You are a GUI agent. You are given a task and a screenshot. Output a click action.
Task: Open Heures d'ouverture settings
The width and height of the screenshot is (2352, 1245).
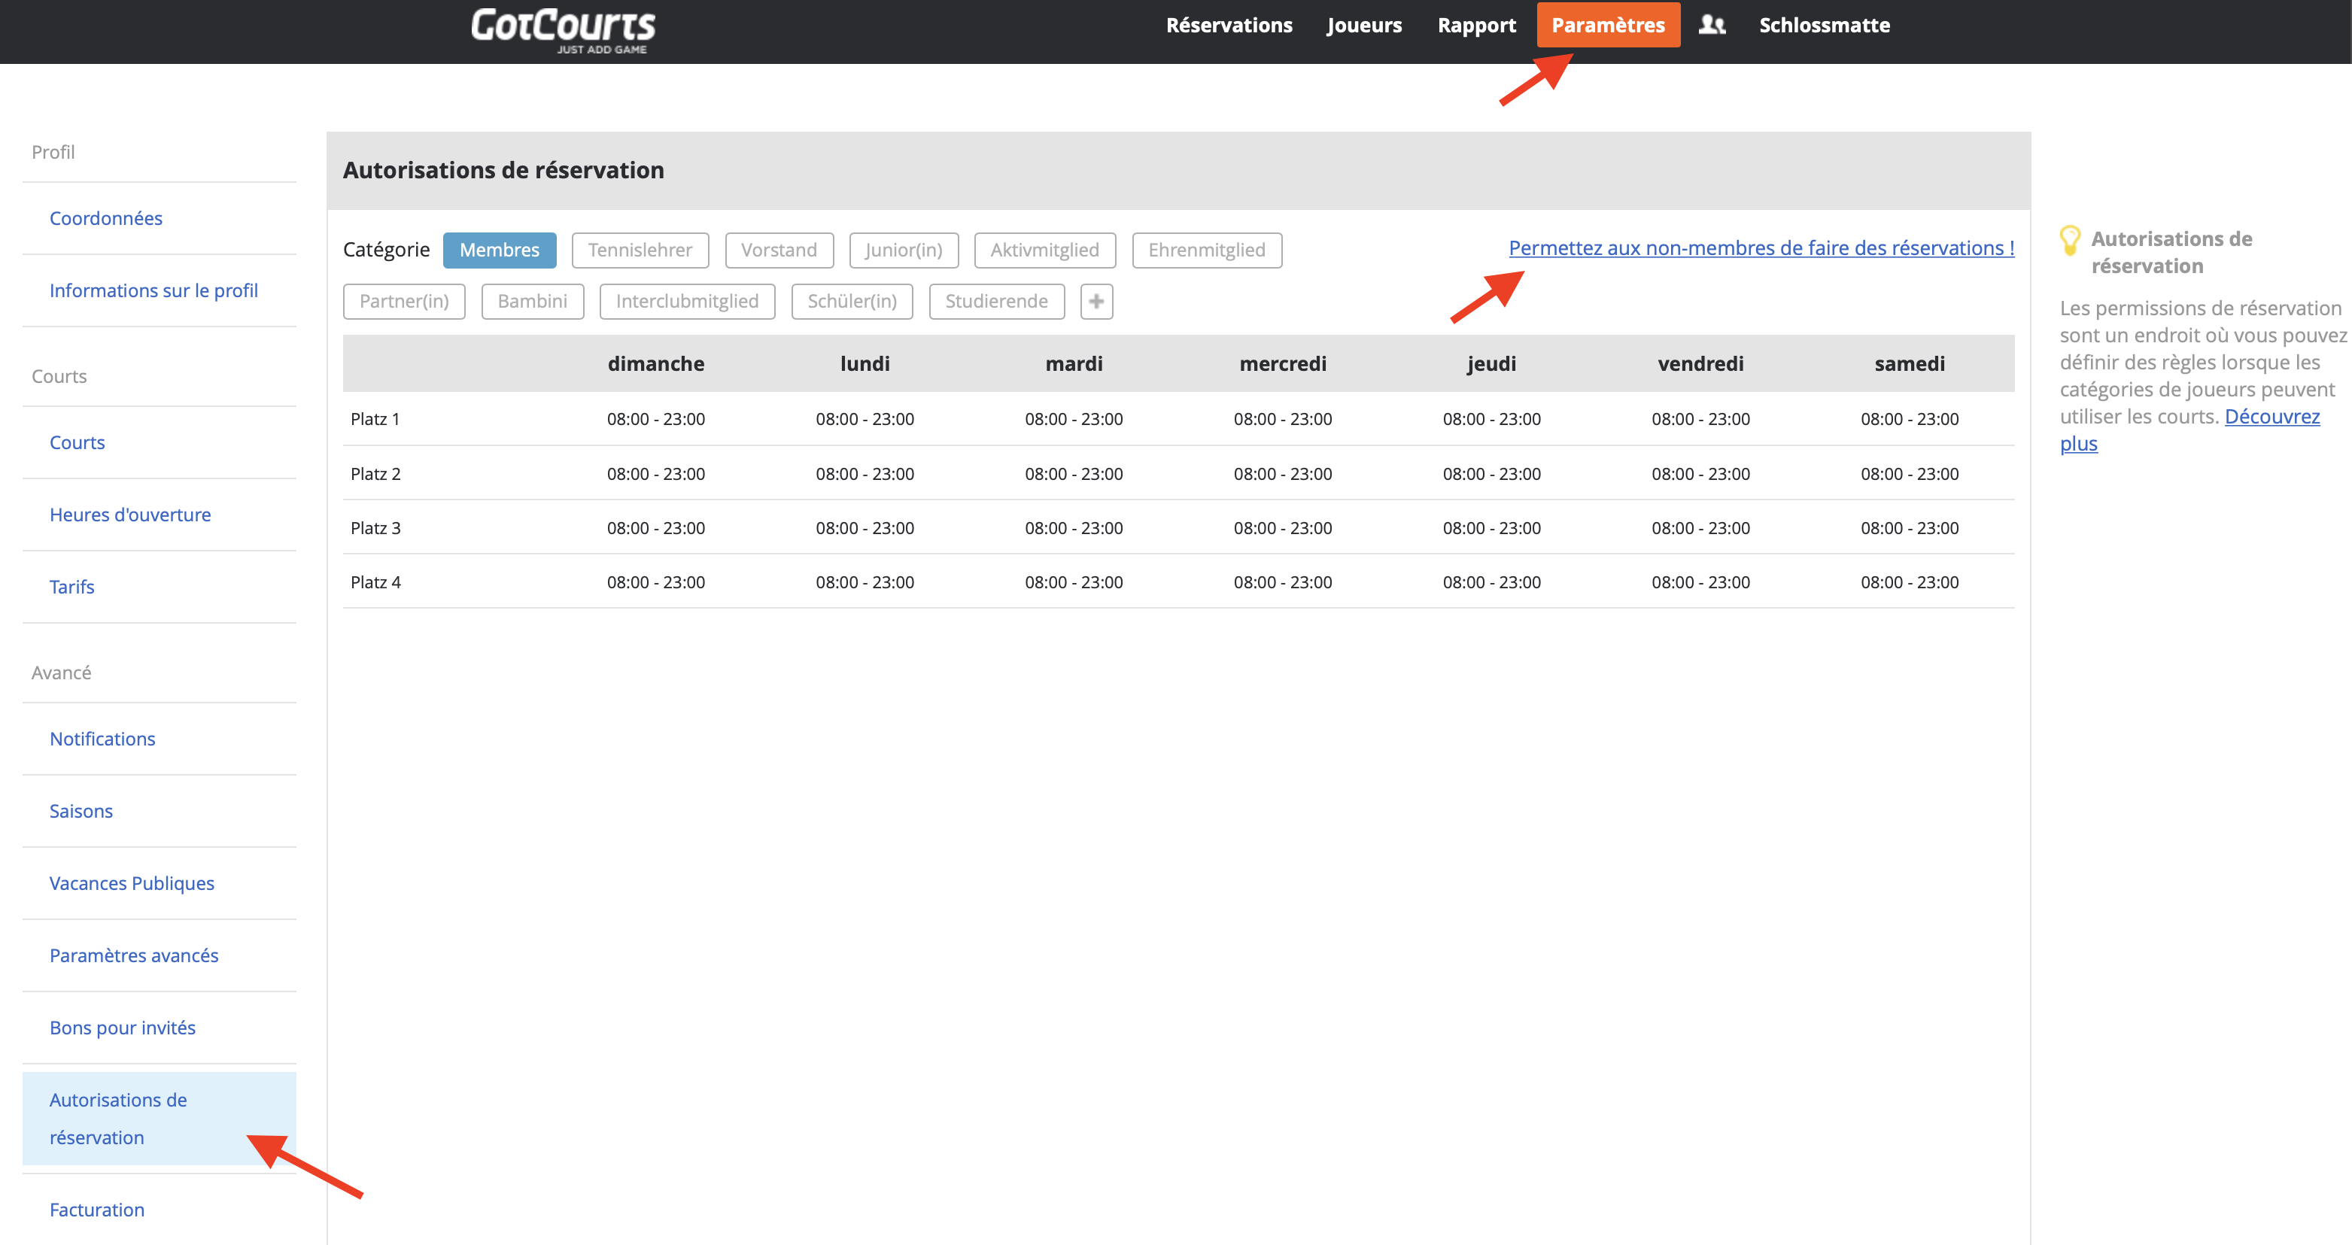point(131,514)
